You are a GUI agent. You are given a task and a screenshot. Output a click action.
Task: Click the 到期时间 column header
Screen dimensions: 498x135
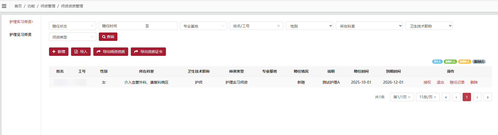[393, 71]
